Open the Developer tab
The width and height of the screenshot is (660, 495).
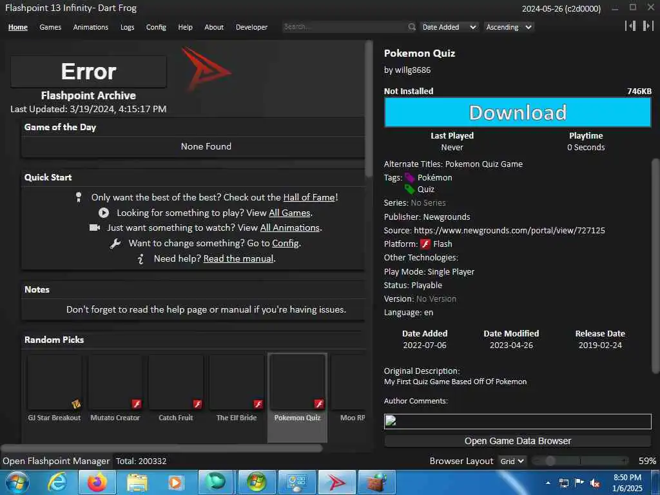252,27
